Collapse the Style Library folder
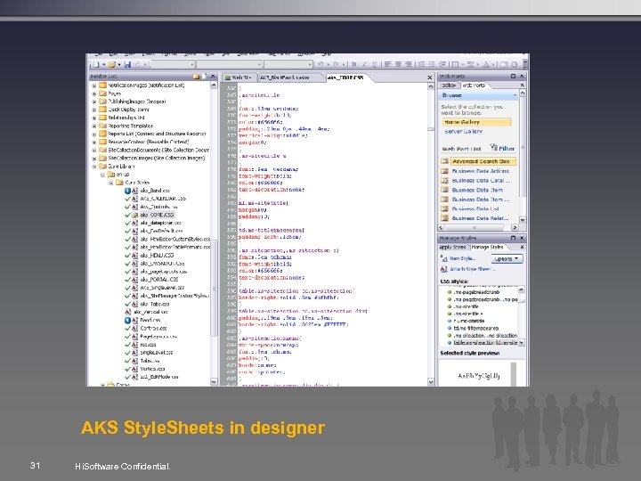This screenshot has width=641, height=481. [x=94, y=167]
